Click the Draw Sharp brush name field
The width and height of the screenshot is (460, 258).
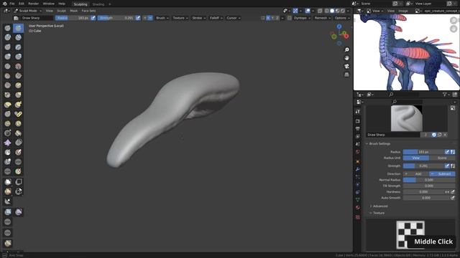coord(393,135)
